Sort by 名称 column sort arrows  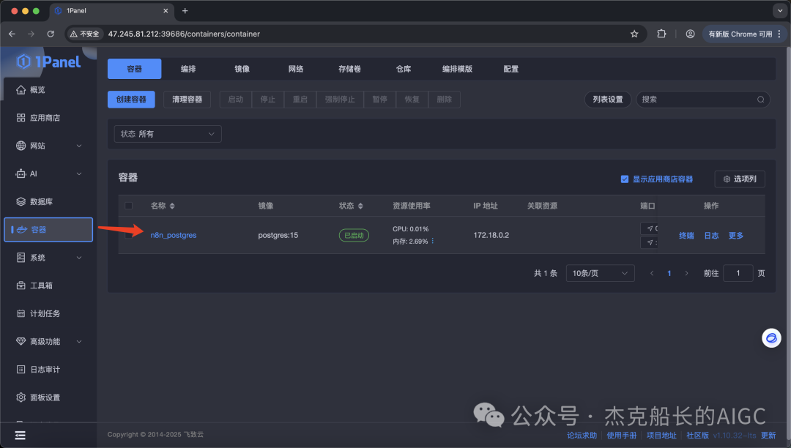pos(172,206)
